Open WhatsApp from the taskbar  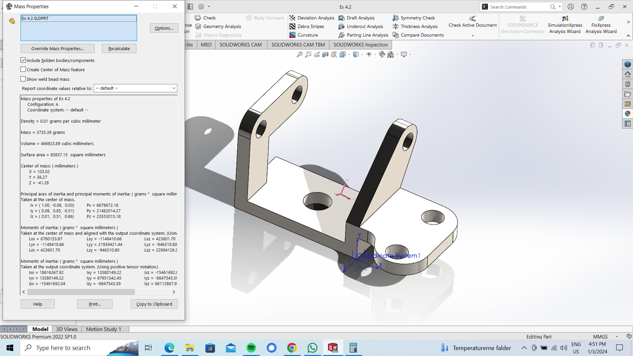(x=312, y=348)
